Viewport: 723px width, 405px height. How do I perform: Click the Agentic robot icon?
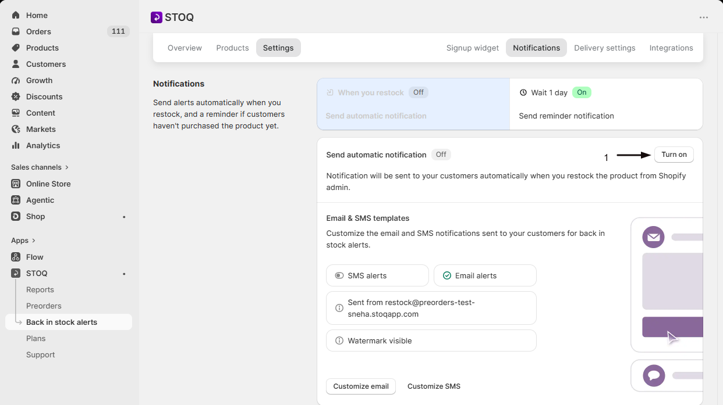[x=16, y=200]
